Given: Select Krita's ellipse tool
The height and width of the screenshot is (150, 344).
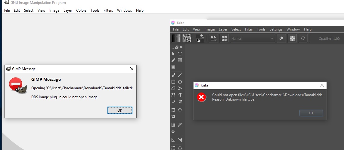Looking at the screenshot, I should 180,82.
